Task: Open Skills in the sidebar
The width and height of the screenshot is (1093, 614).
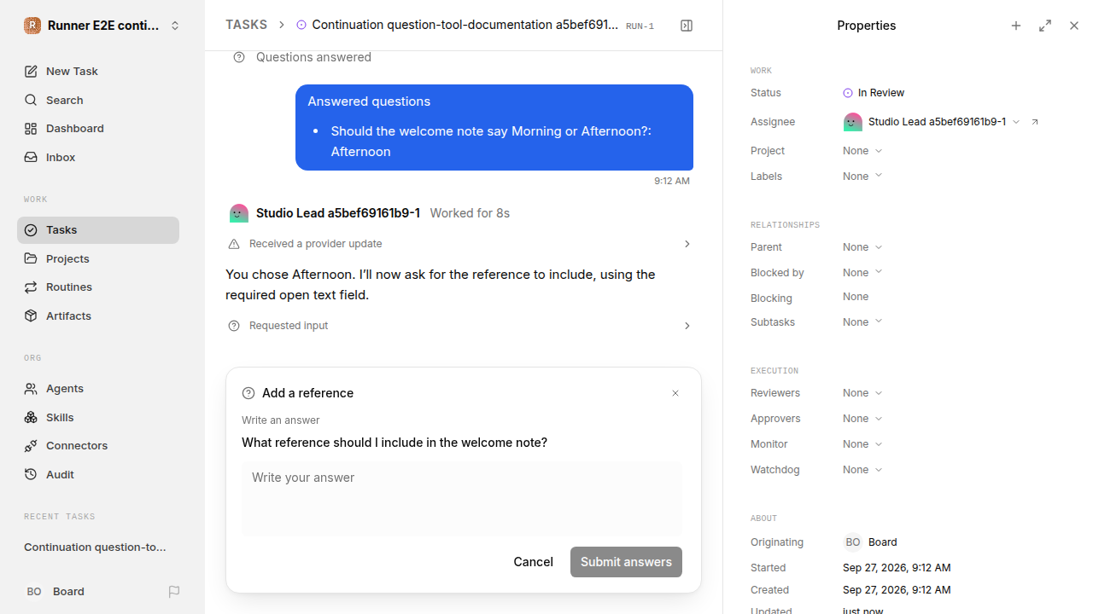Action: click(98, 417)
